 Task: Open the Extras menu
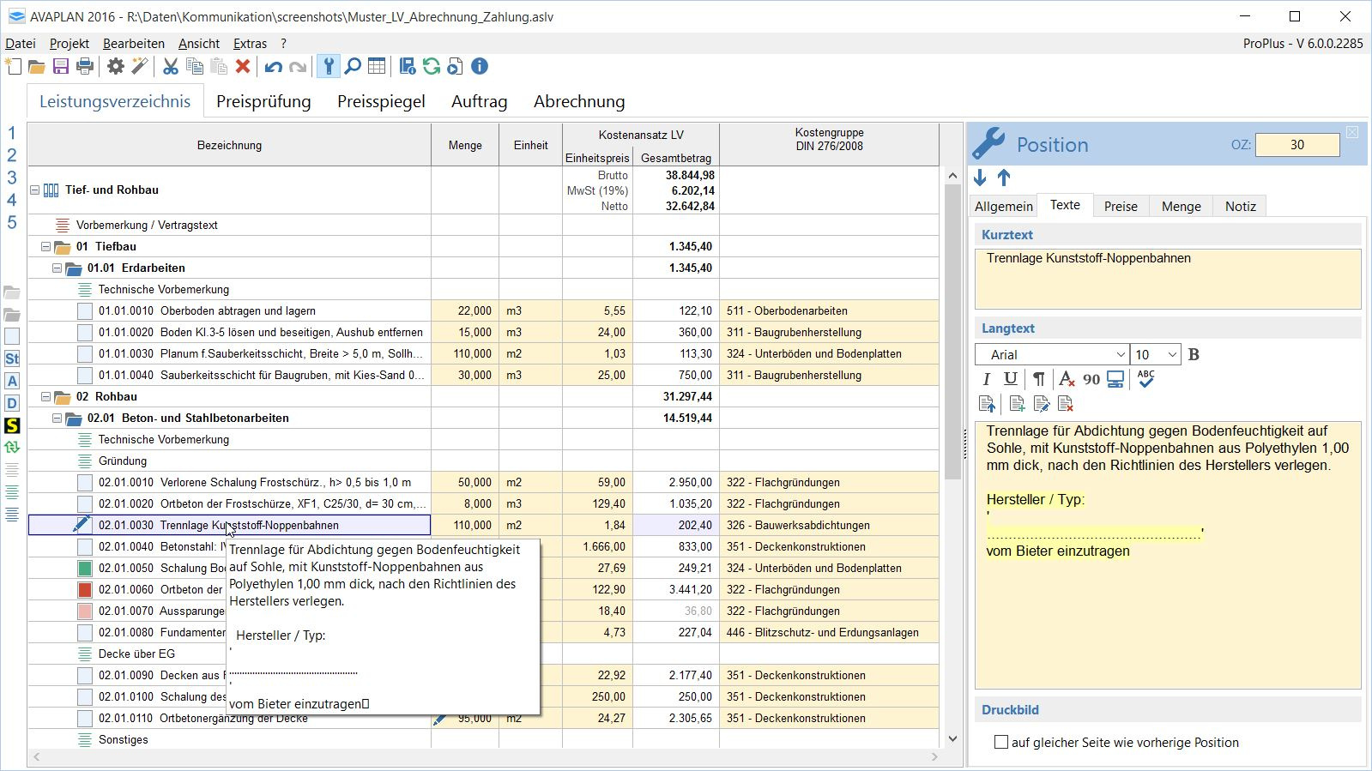pos(250,44)
